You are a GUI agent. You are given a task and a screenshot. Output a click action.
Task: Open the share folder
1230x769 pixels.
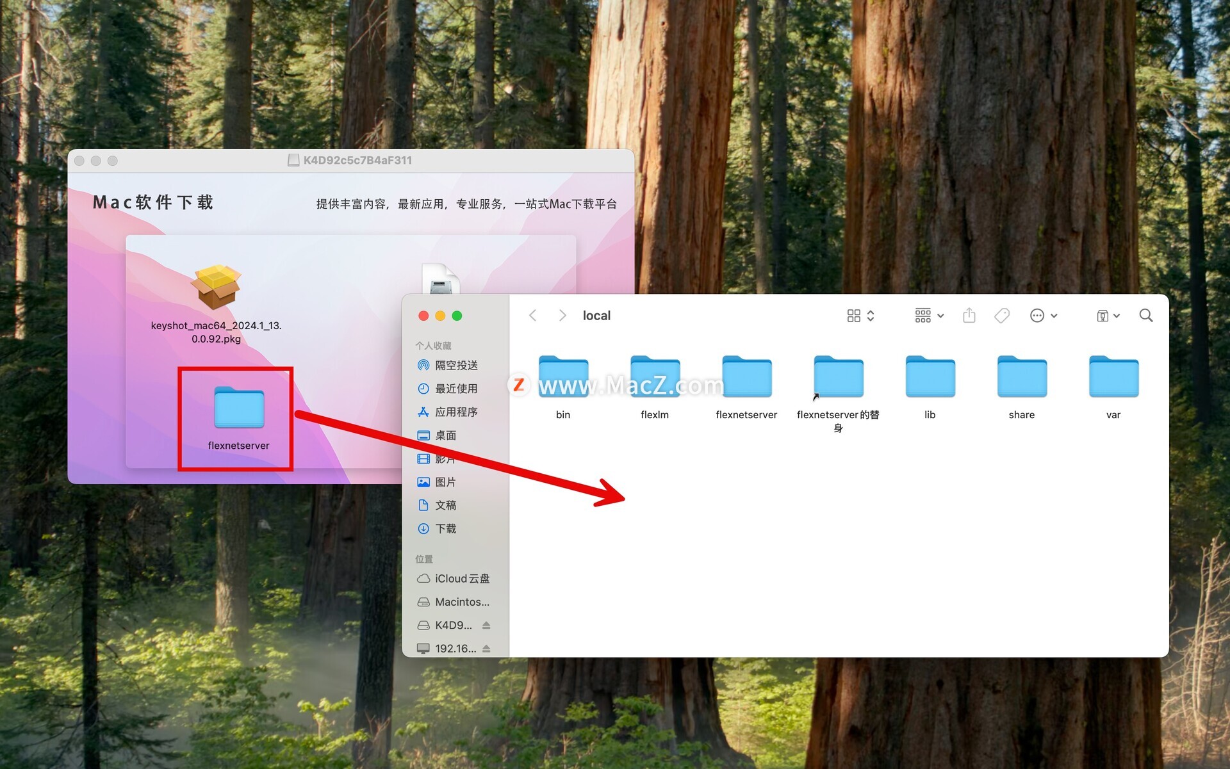coord(1022,376)
